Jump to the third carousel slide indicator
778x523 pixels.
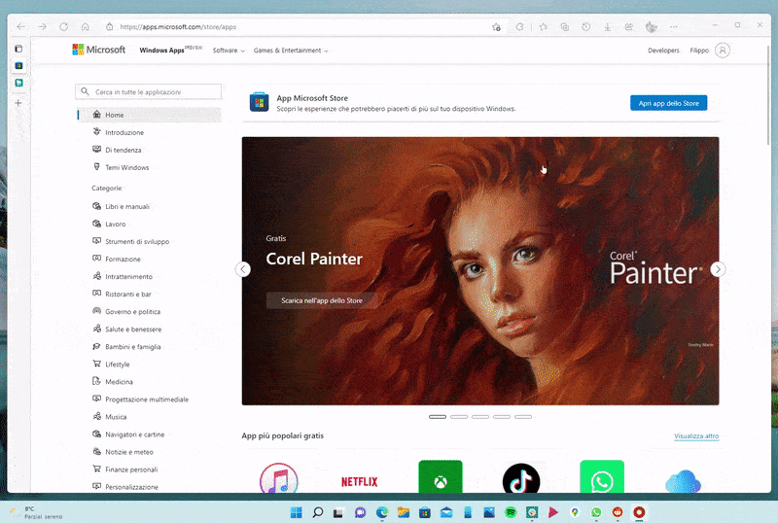(x=480, y=417)
